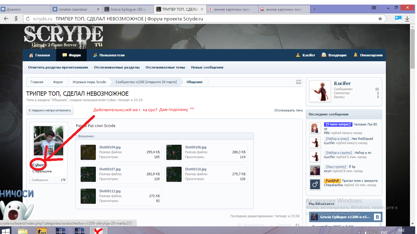Reload page with the refresh icon

(x=28, y=19)
